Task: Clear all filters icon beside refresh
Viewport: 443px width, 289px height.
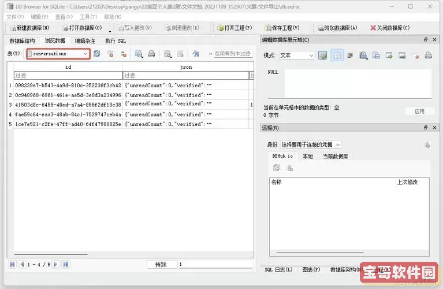Action: pos(110,53)
